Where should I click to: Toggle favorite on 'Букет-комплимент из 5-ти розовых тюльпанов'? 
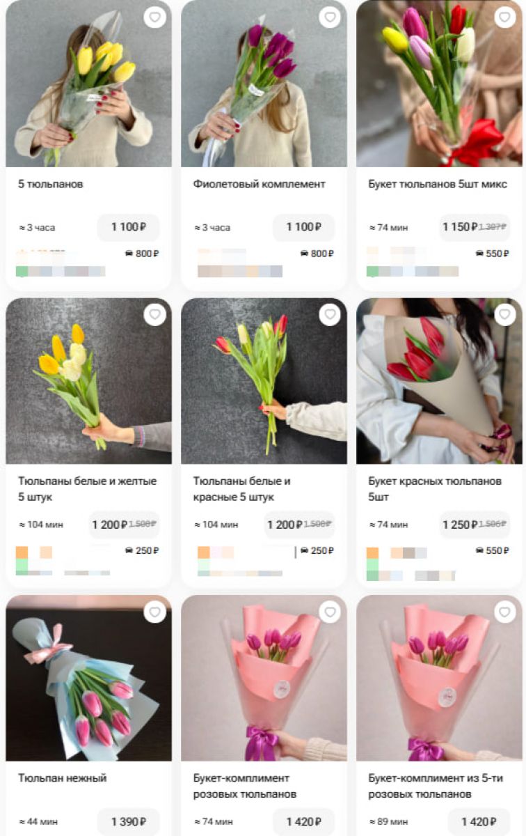pyautogui.click(x=505, y=612)
